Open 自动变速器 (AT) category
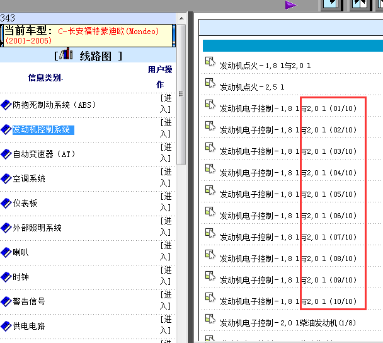This screenshot has width=383, height=343. pos(44,154)
